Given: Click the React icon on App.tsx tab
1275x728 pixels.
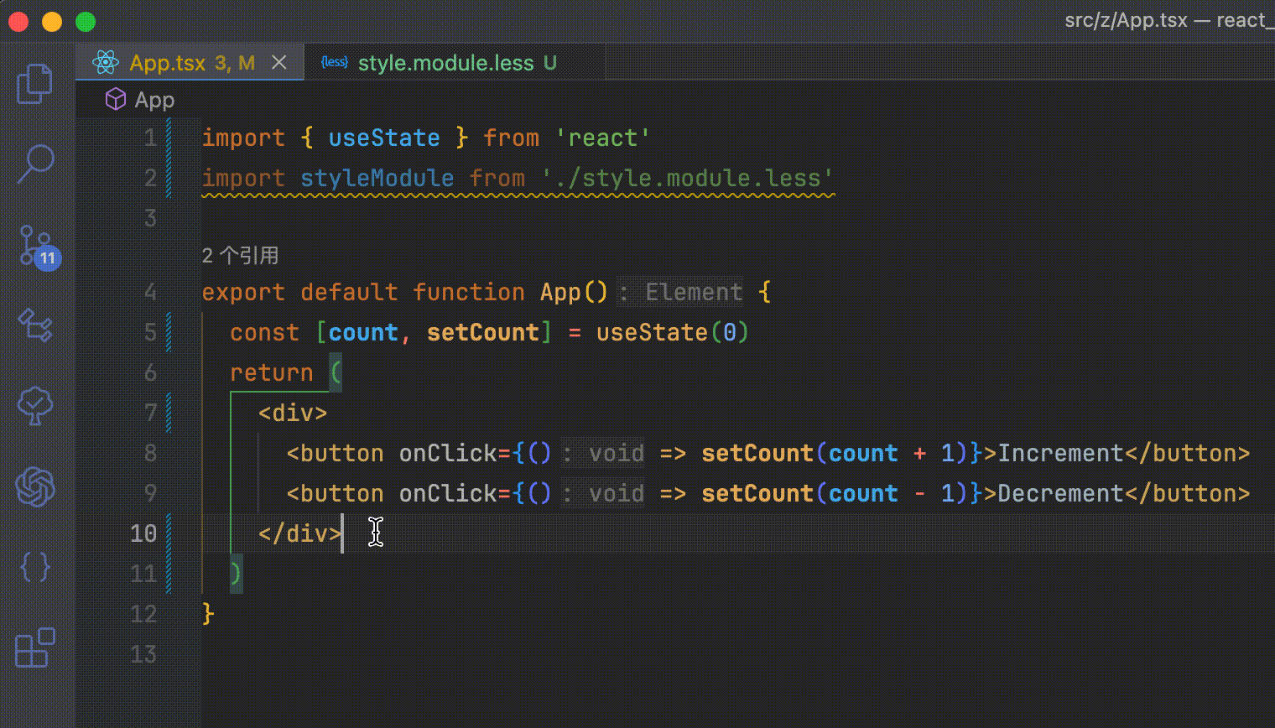Looking at the screenshot, I should 106,63.
